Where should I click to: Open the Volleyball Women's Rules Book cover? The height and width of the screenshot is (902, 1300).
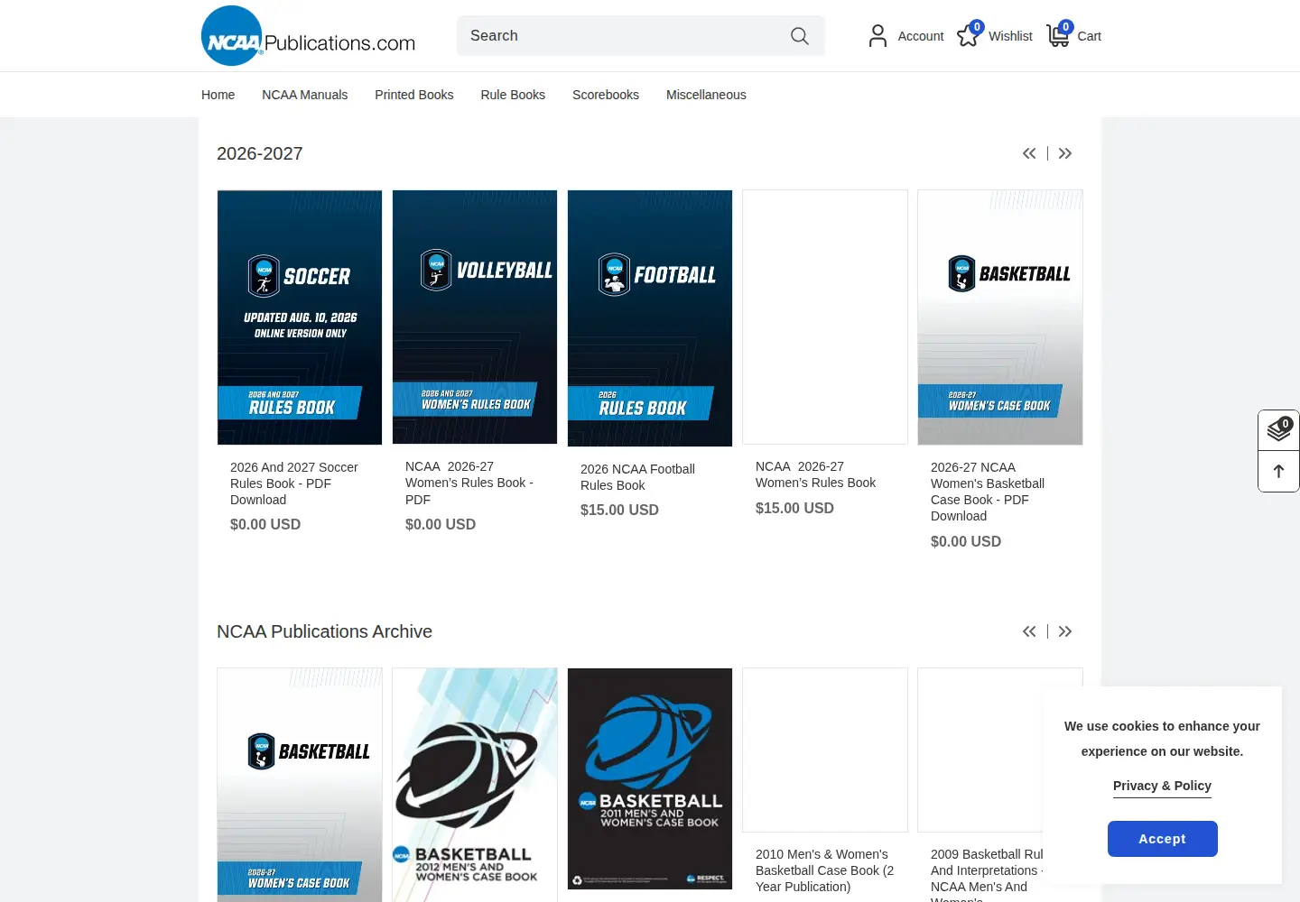click(475, 317)
